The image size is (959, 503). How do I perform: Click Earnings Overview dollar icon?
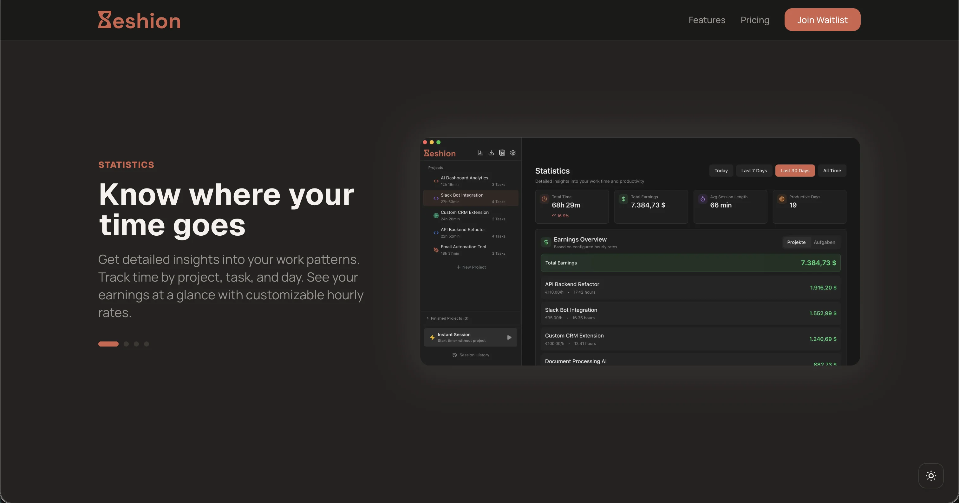tap(546, 242)
